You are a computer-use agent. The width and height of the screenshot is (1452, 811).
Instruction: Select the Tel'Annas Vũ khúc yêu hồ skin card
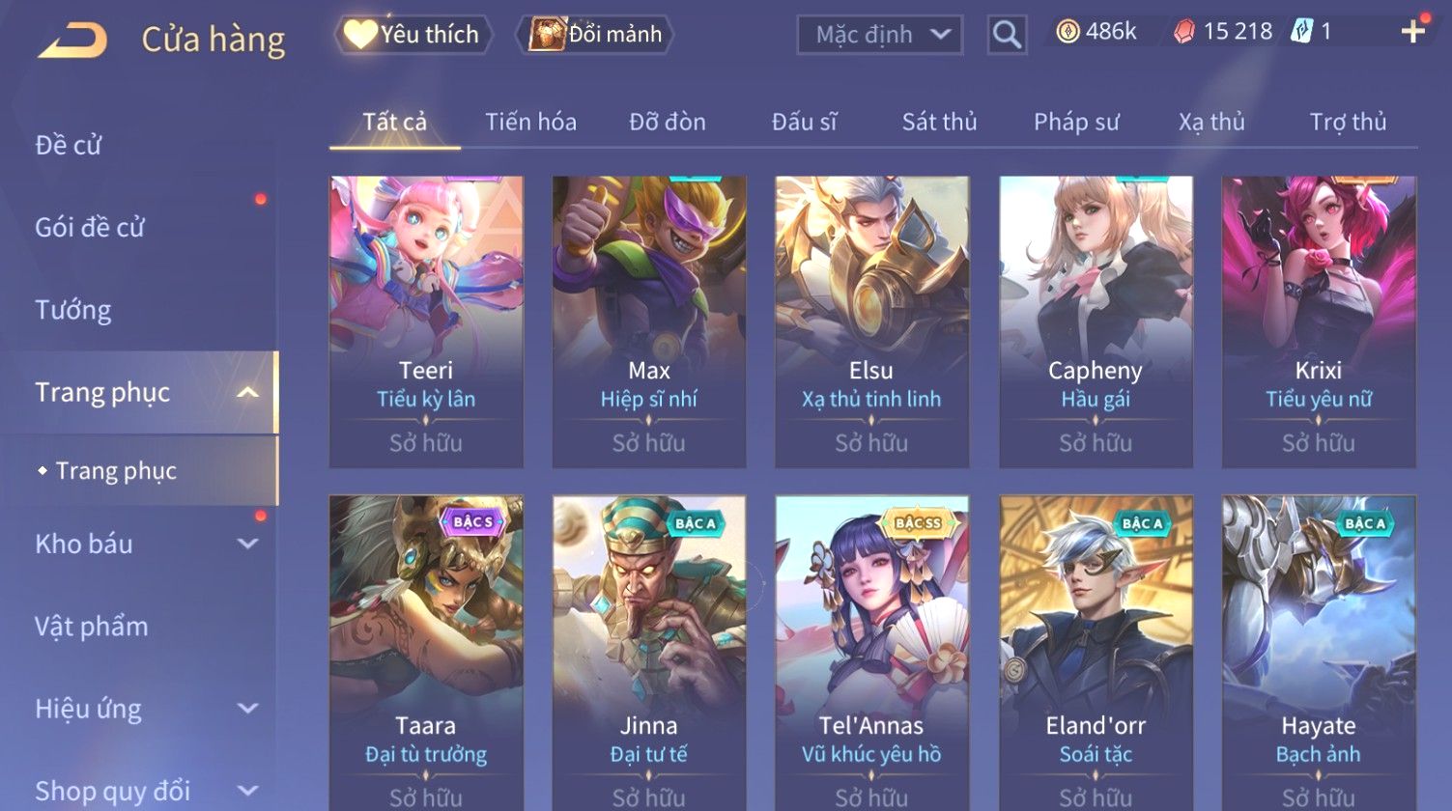[871, 653]
